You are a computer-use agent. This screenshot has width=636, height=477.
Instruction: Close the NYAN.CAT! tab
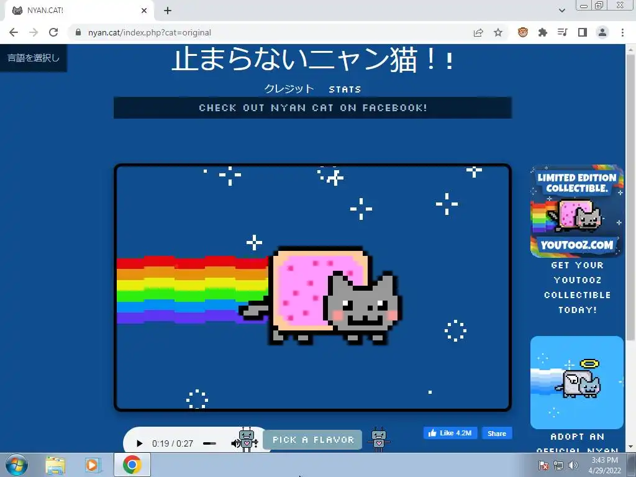point(144,11)
